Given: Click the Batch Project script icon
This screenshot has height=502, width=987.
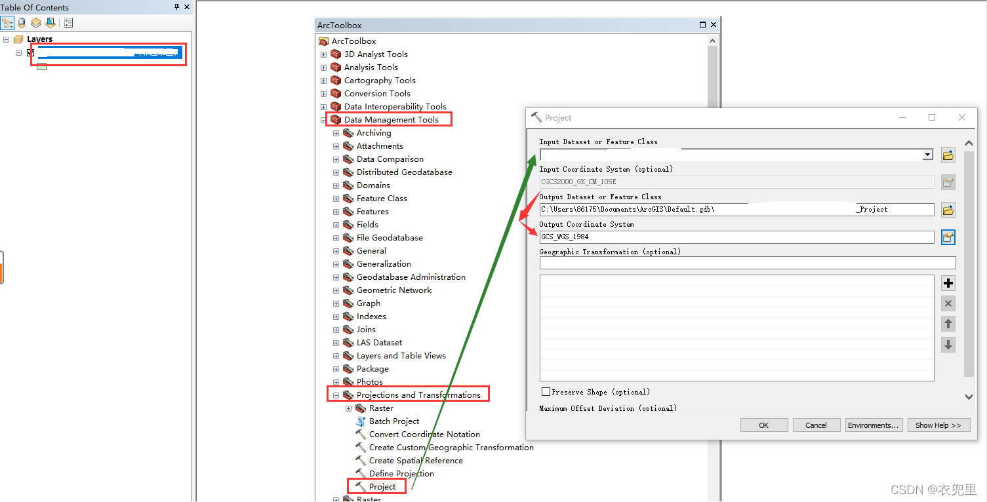Looking at the screenshot, I should click(361, 421).
